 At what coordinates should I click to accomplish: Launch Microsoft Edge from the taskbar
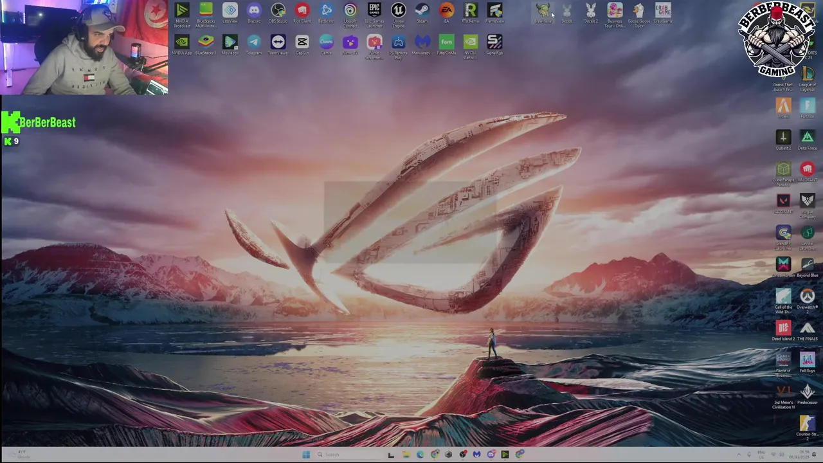click(x=420, y=455)
